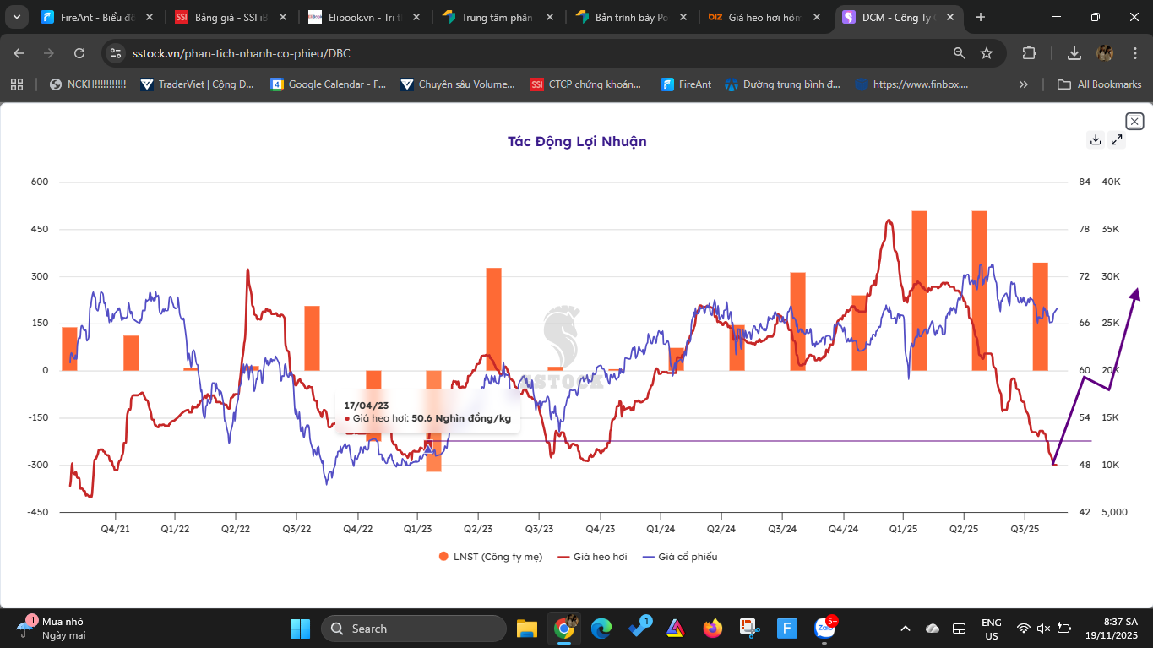Click the zoom magnifier icon in address bar
The width and height of the screenshot is (1153, 648).
[960, 53]
